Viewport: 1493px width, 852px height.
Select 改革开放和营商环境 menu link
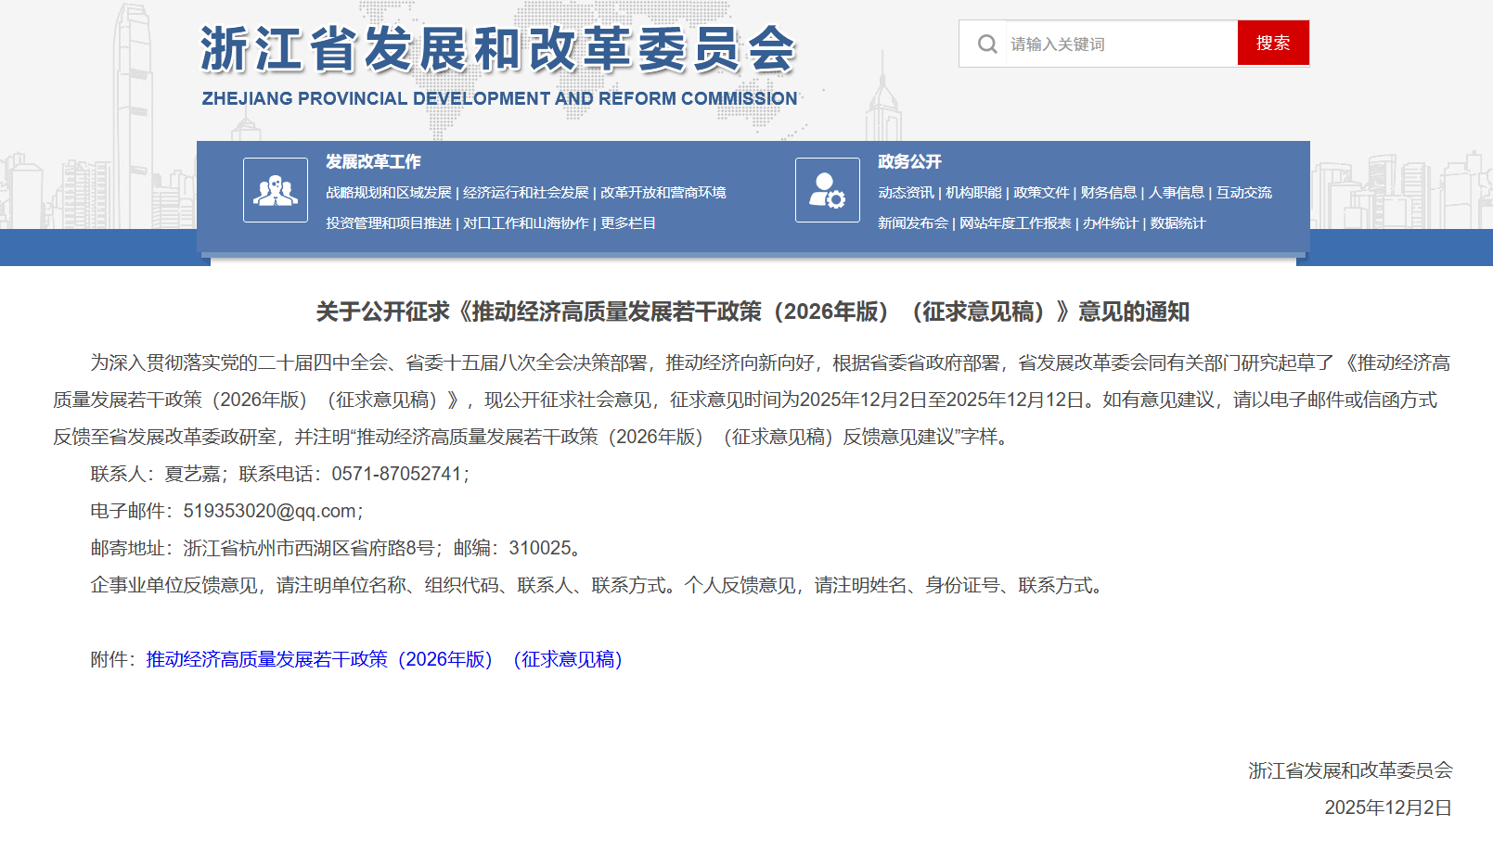tap(663, 193)
